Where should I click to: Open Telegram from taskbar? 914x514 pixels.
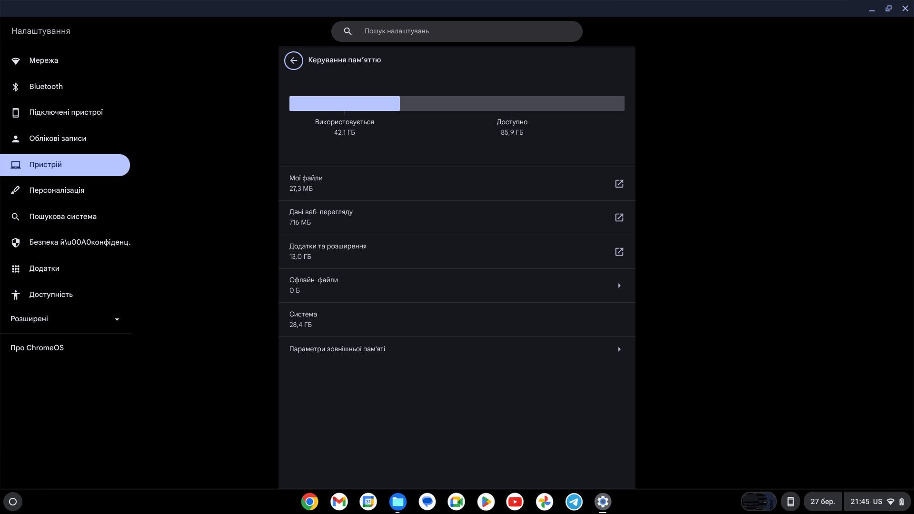tap(573, 502)
